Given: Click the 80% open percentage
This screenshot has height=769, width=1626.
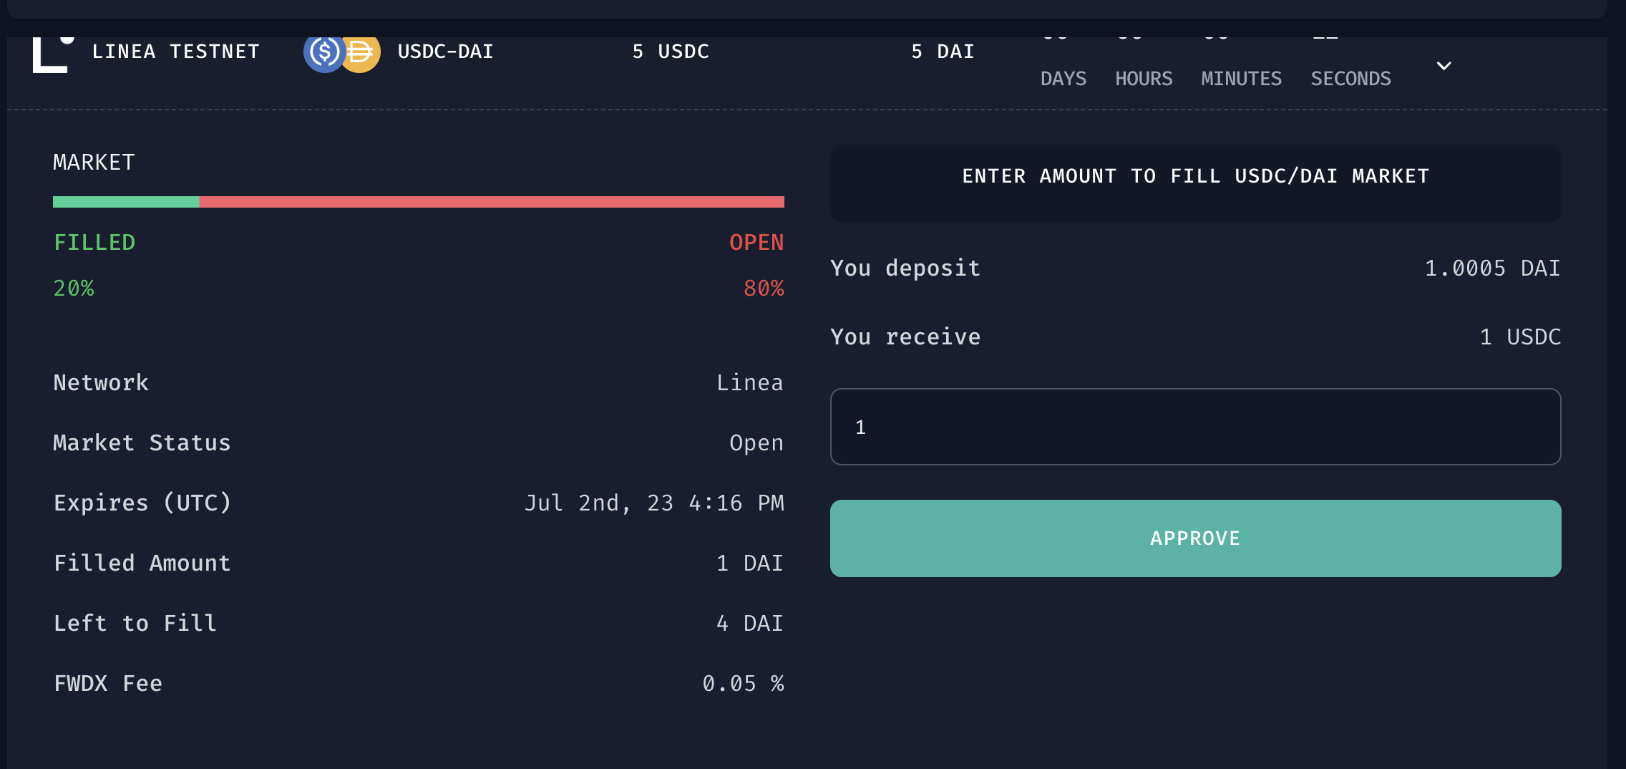Looking at the screenshot, I should [764, 289].
